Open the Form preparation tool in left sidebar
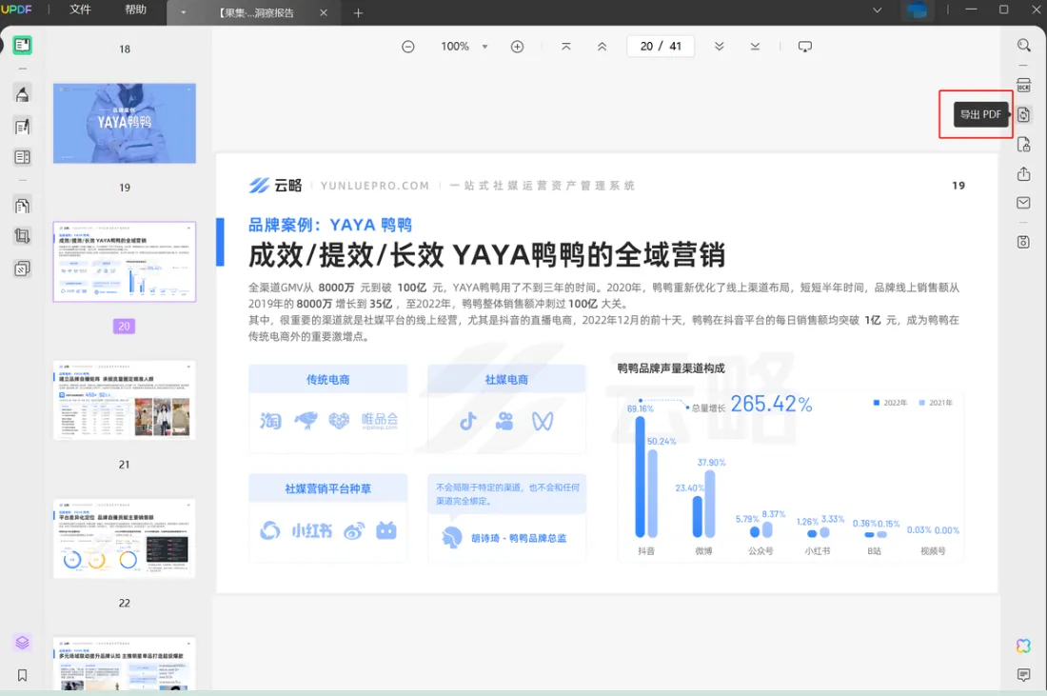The width and height of the screenshot is (1047, 696). [22, 157]
